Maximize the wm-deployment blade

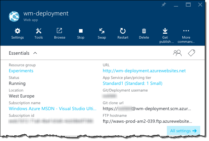coord(188,5)
